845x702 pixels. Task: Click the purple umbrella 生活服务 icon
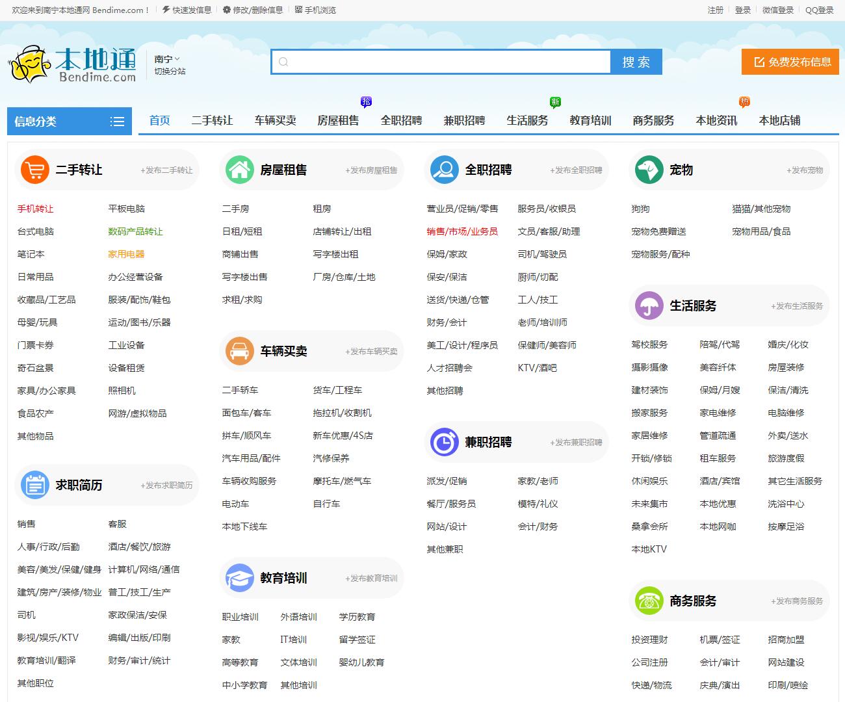point(649,305)
